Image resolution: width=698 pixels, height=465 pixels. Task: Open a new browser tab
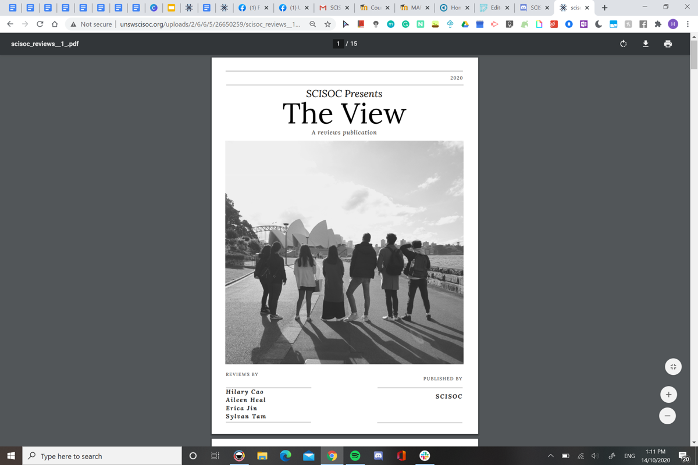[x=605, y=8]
